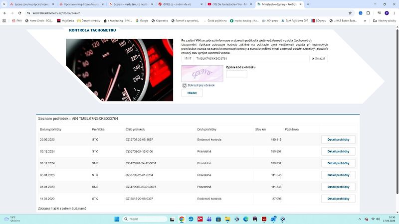Screen dimensions: 399x224
Task: Open the Home Credit bookmark
Action: [x=39, y=20]
